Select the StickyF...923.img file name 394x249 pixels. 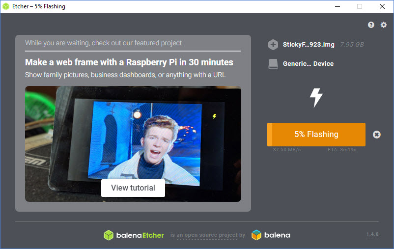click(x=309, y=45)
